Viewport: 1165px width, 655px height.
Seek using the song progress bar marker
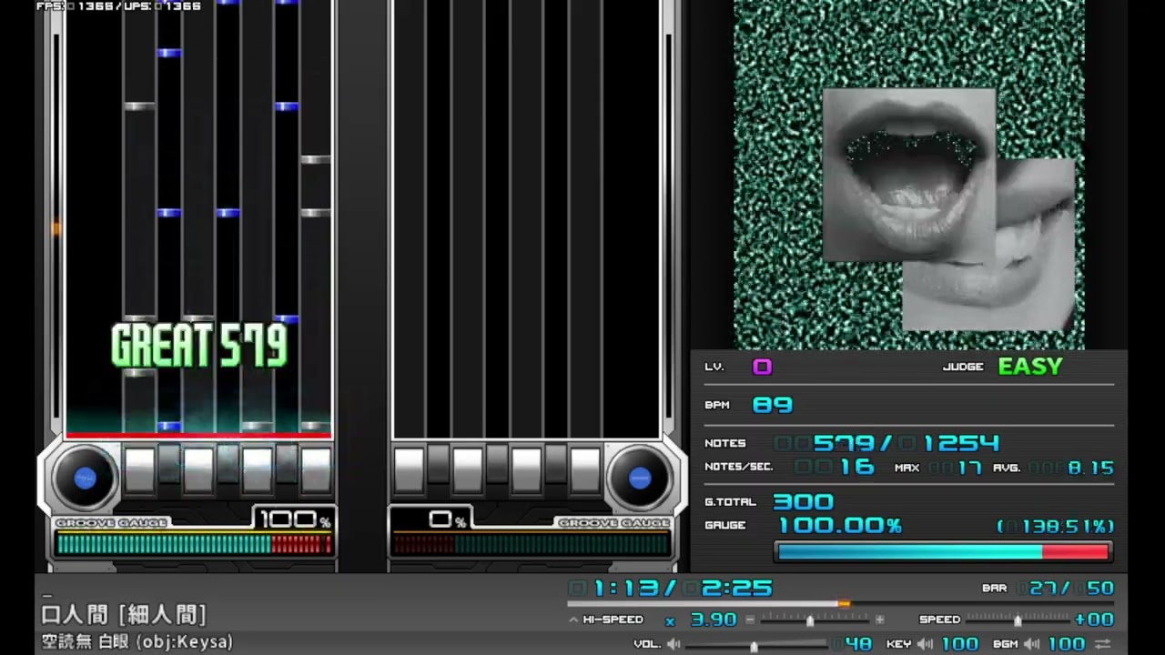point(844,603)
